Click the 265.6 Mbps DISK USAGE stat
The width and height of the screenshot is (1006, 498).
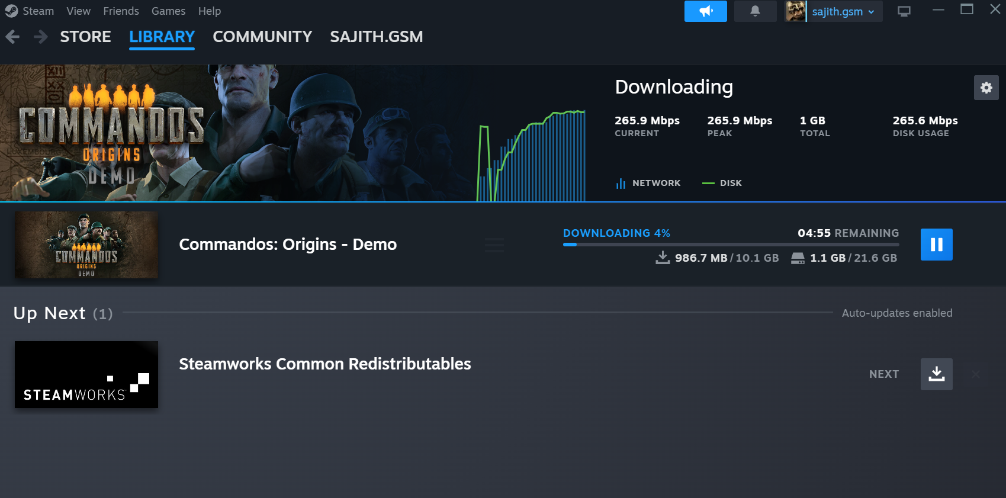coord(925,126)
